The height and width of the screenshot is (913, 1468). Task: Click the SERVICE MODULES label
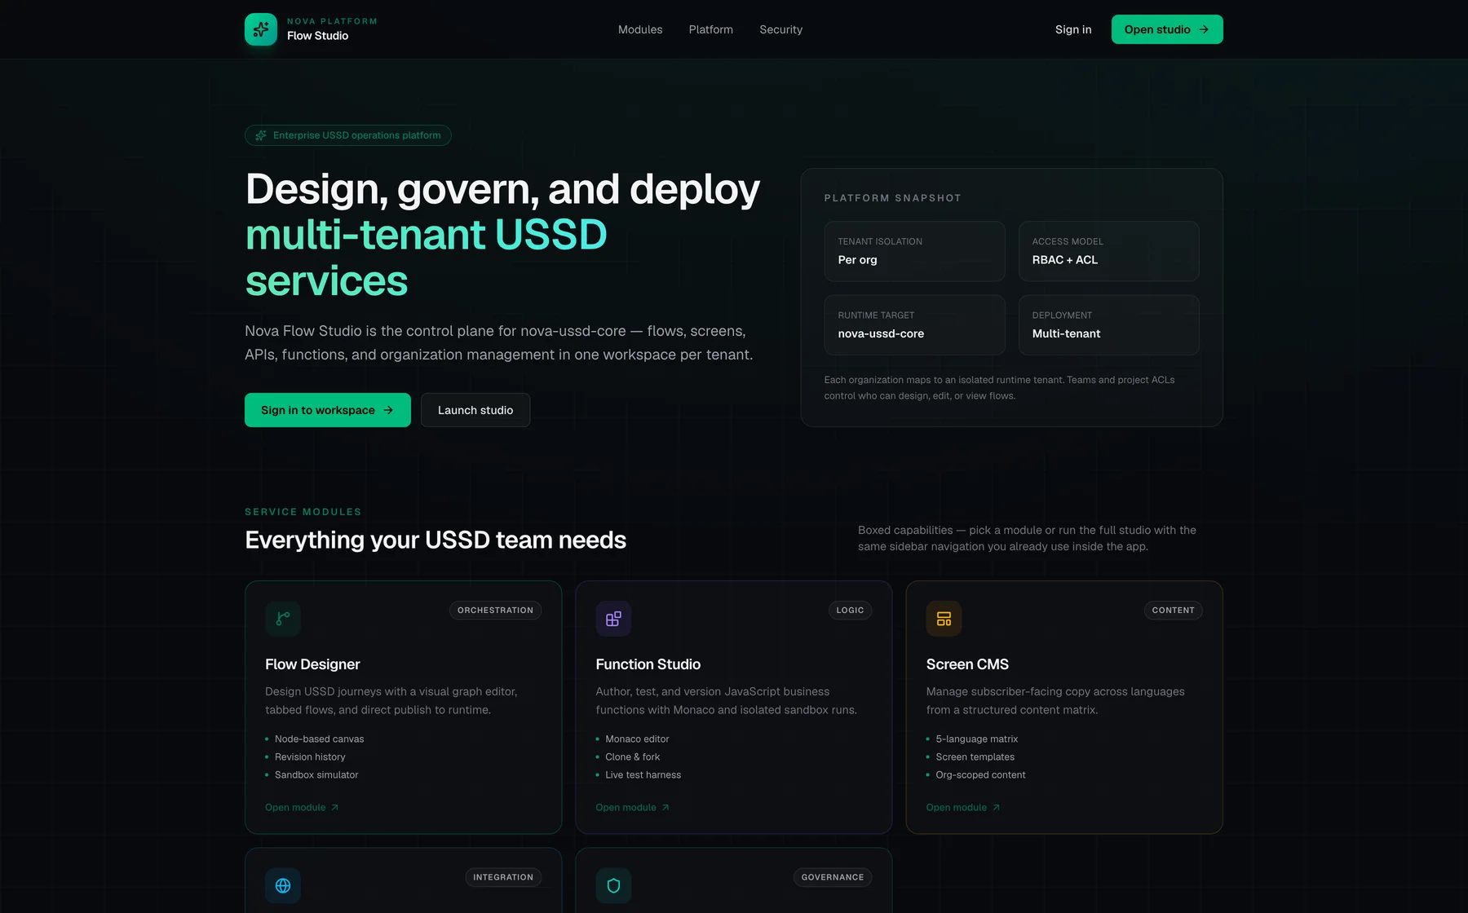(303, 512)
